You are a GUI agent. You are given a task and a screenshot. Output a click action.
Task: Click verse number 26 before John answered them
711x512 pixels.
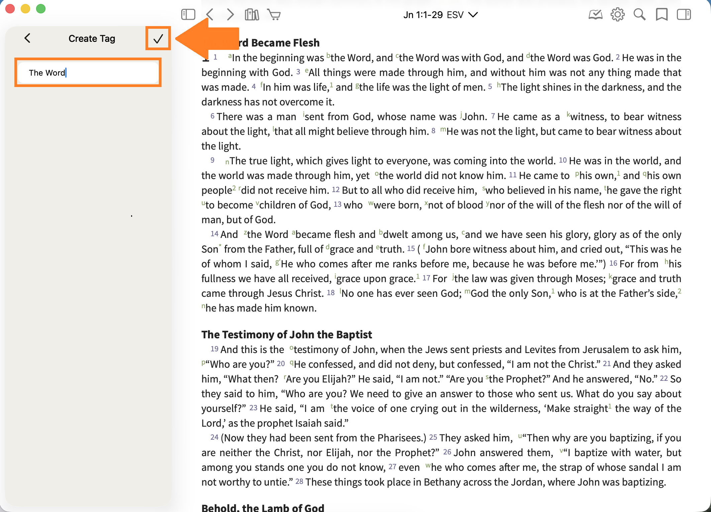click(x=447, y=452)
